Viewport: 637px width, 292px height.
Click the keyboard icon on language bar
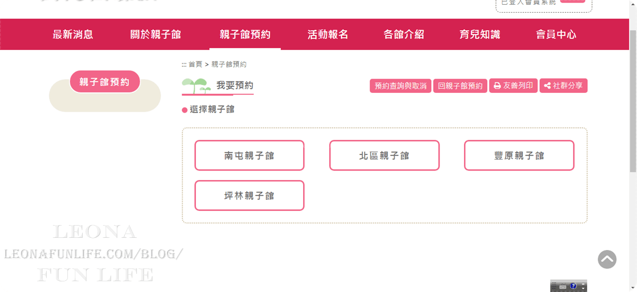pyautogui.click(x=563, y=287)
